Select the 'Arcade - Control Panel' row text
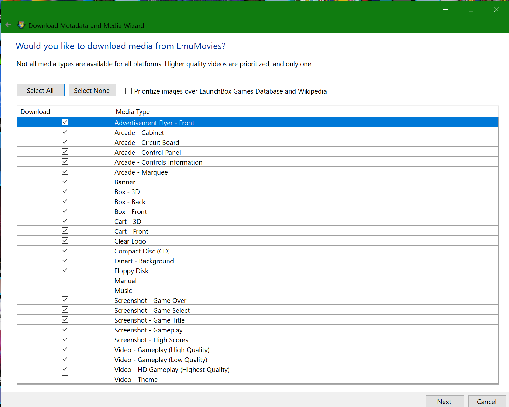The height and width of the screenshot is (407, 509). click(148, 153)
